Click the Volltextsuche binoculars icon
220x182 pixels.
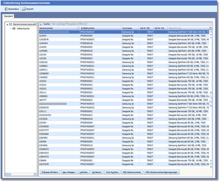pos(14,29)
